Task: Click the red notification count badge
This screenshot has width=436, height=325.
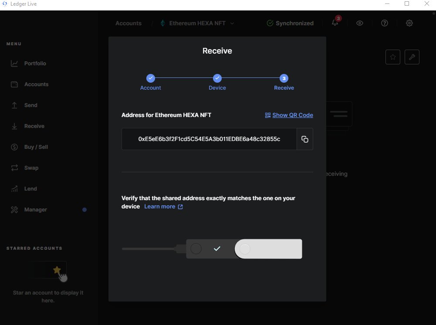Action: (338, 18)
